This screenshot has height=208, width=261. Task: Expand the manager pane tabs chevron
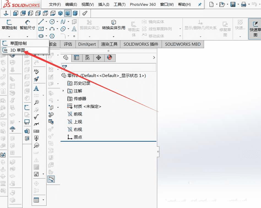154,58
